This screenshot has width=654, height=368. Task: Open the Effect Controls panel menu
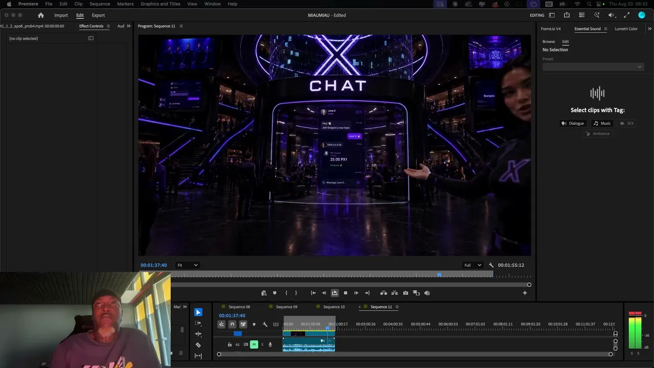(x=108, y=26)
